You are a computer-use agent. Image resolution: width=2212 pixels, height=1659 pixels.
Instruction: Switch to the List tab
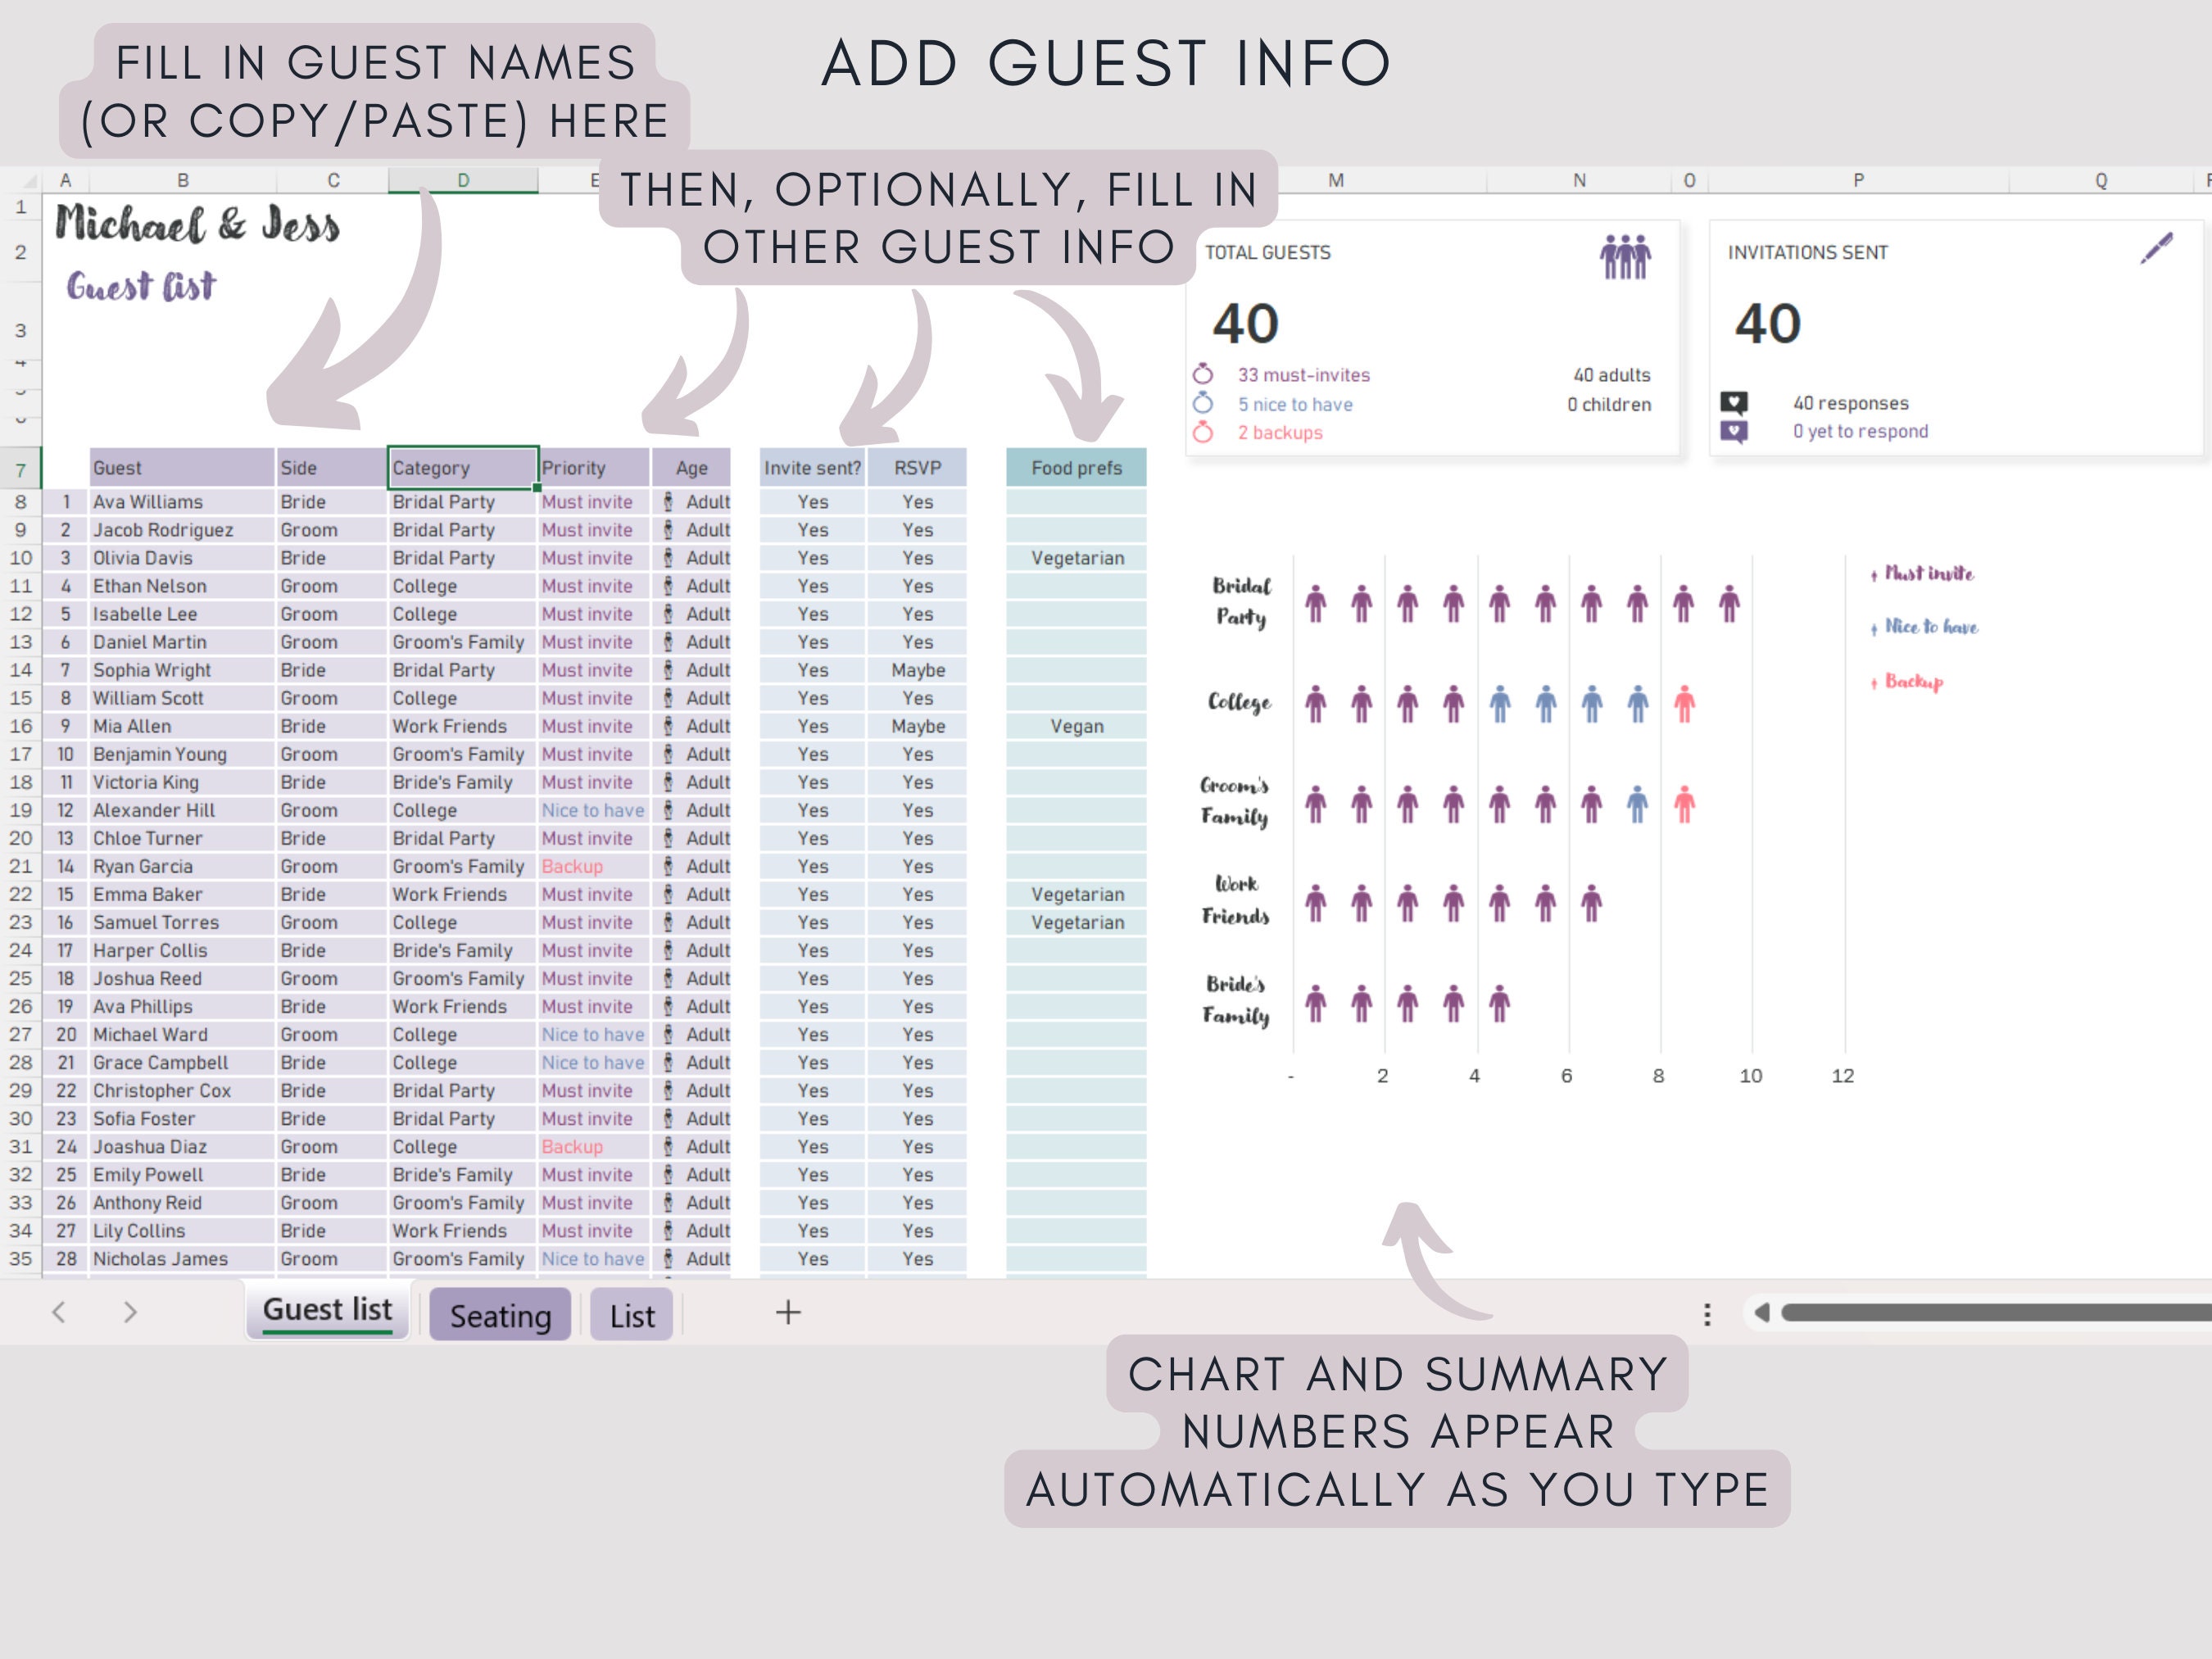tap(631, 1315)
